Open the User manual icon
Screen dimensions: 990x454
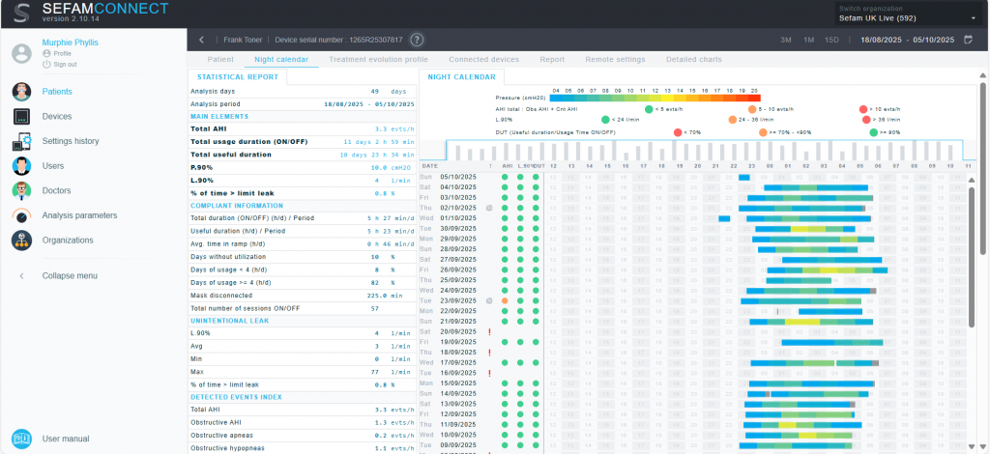point(22,439)
